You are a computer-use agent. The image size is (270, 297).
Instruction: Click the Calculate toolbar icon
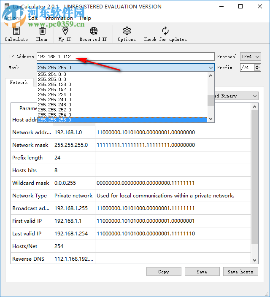click(16, 31)
